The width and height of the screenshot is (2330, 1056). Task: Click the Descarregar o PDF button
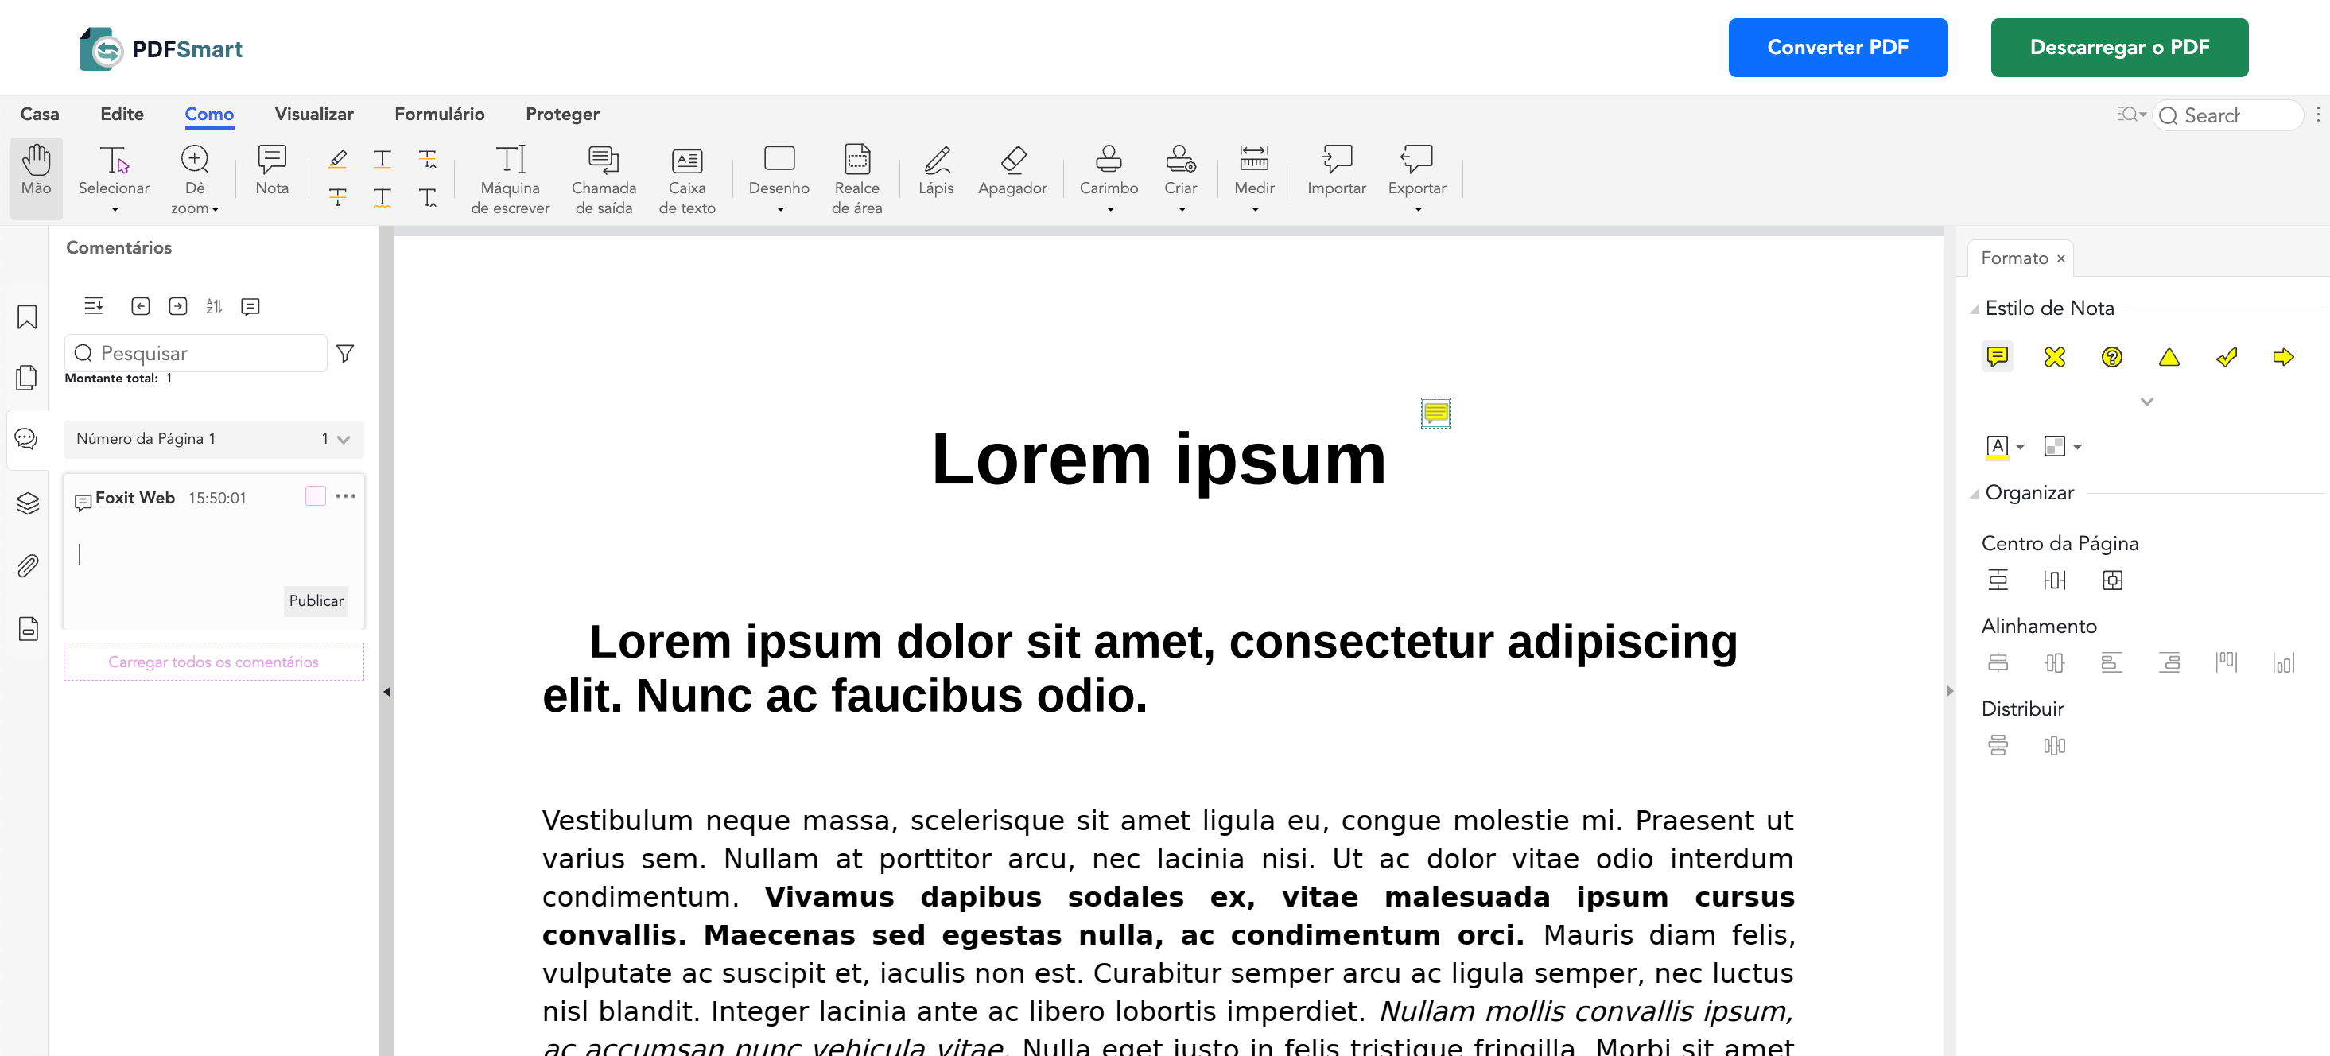coord(2119,47)
